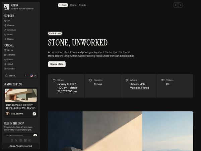Open Halle du Môle Marseille location link
This screenshot has height=151, width=201.
tap(139, 86)
